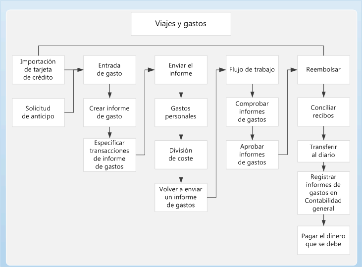362x267 pixels.
Task: Click Aprobar informes de gastos box
Action: tap(252, 155)
